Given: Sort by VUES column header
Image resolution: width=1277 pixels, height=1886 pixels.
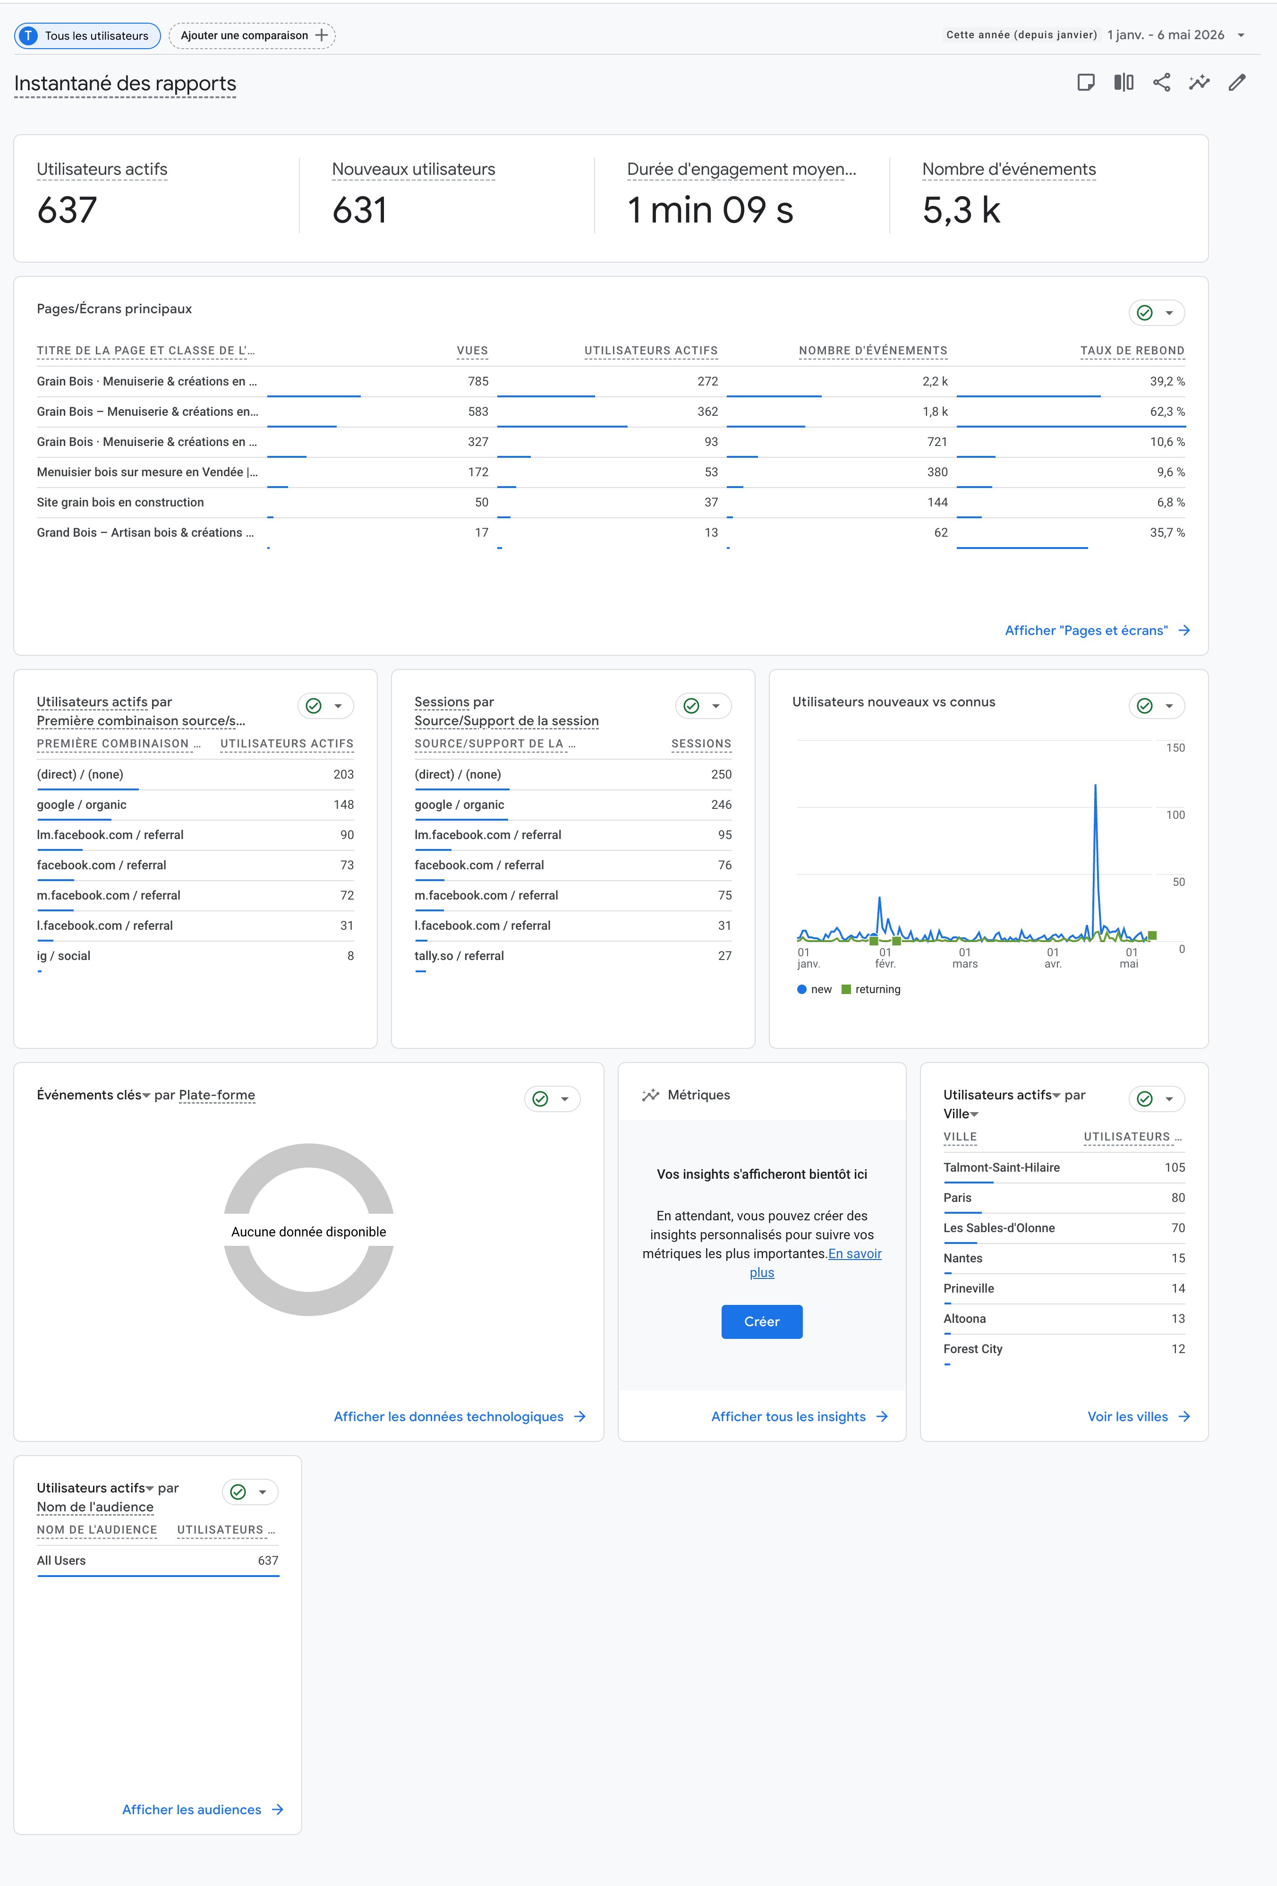Looking at the screenshot, I should point(472,351).
